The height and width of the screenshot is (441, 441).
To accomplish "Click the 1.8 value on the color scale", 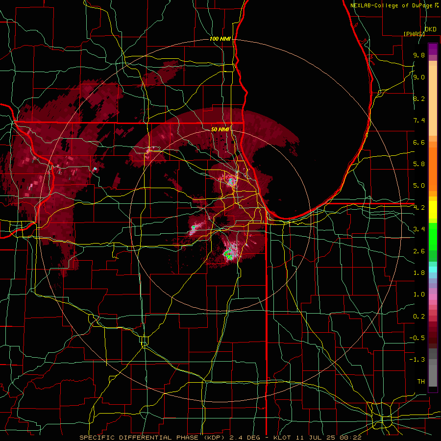I will (x=419, y=273).
